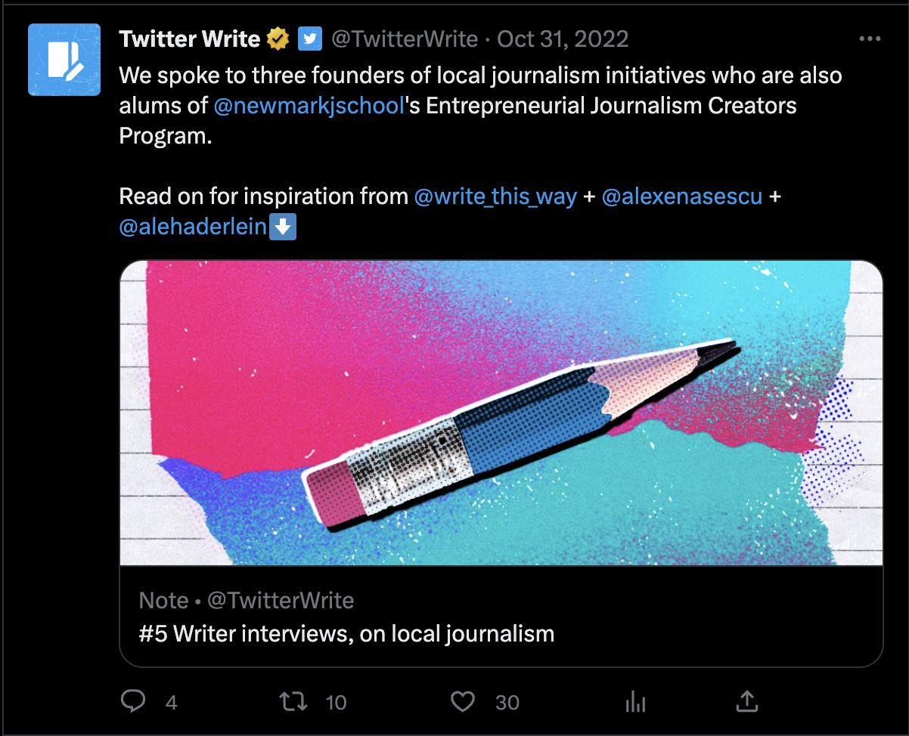
Task: Like the tweet with heart icon
Action: [462, 702]
